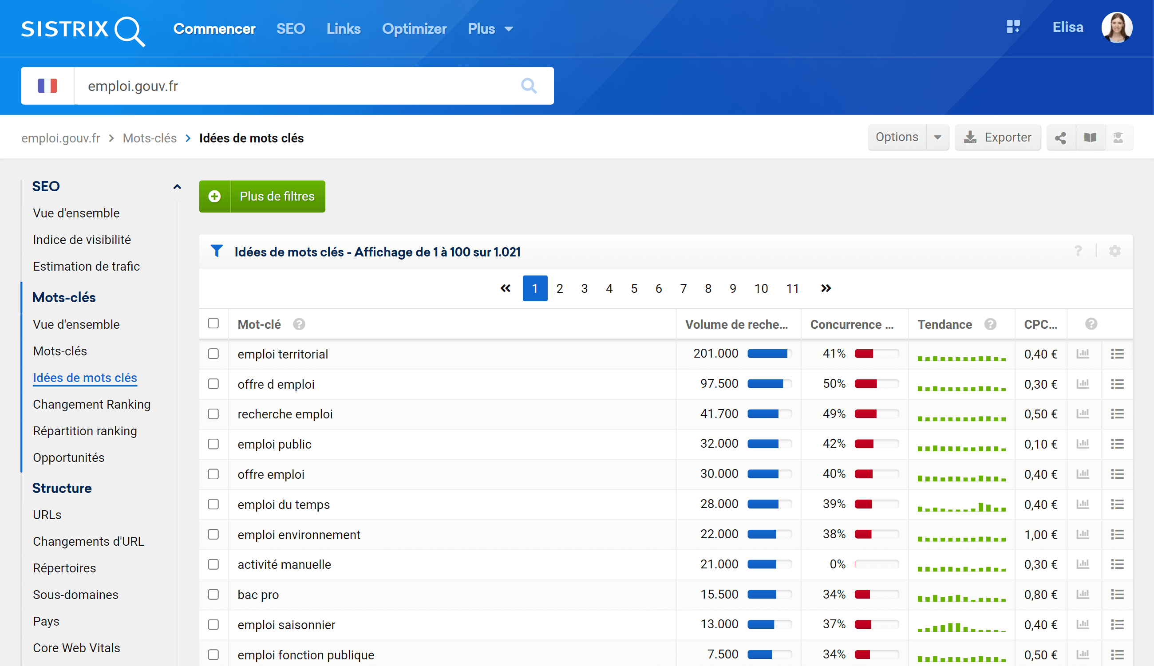Screen dimensions: 1154x666
Task: Open Elisa's profile avatar
Action: coord(1116,28)
